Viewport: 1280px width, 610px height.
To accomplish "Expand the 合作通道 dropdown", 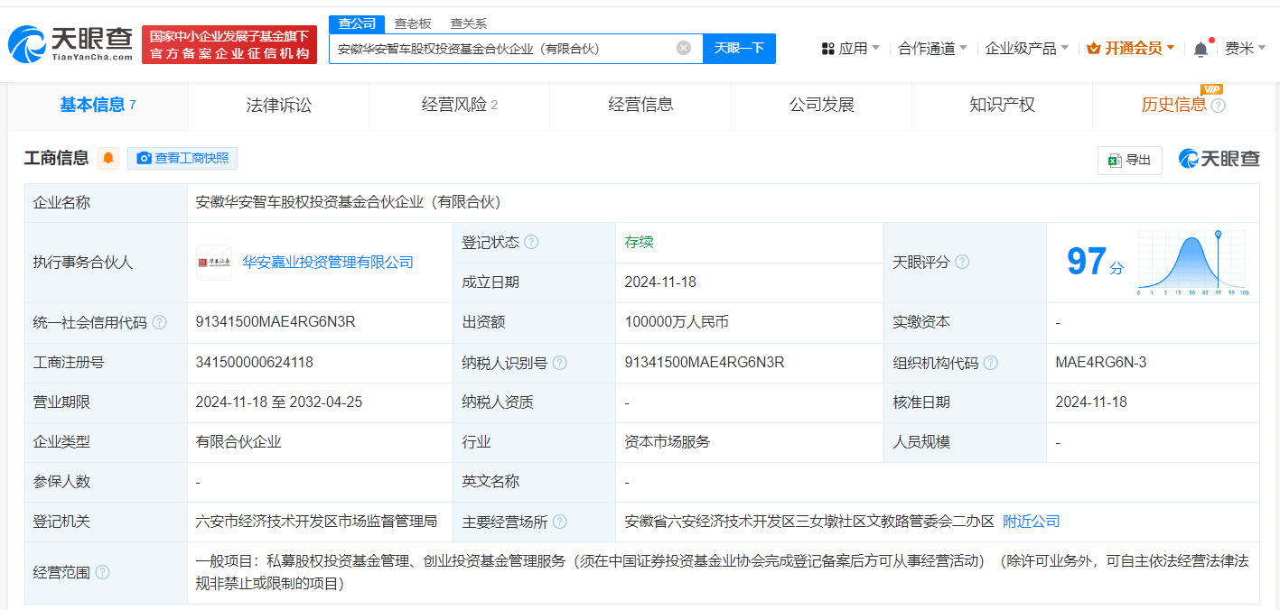I will click(x=932, y=49).
